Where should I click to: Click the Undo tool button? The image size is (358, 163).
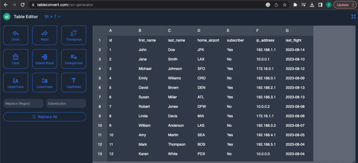16,35
